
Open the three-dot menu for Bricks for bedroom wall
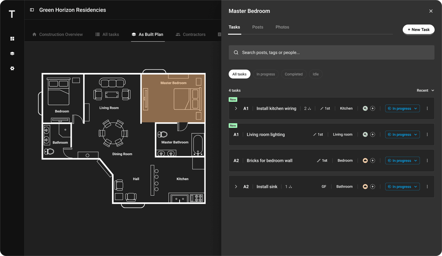click(427, 160)
